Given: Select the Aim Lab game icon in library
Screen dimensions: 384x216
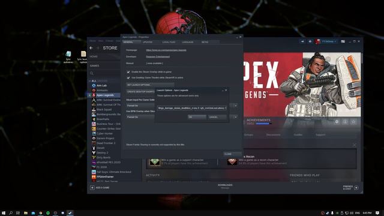Looking at the screenshot, I should point(94,85).
